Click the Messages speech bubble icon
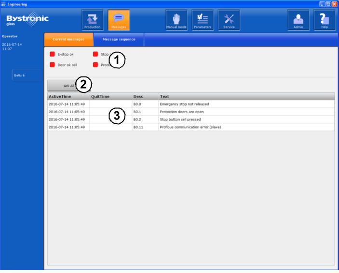 pyautogui.click(x=119, y=20)
